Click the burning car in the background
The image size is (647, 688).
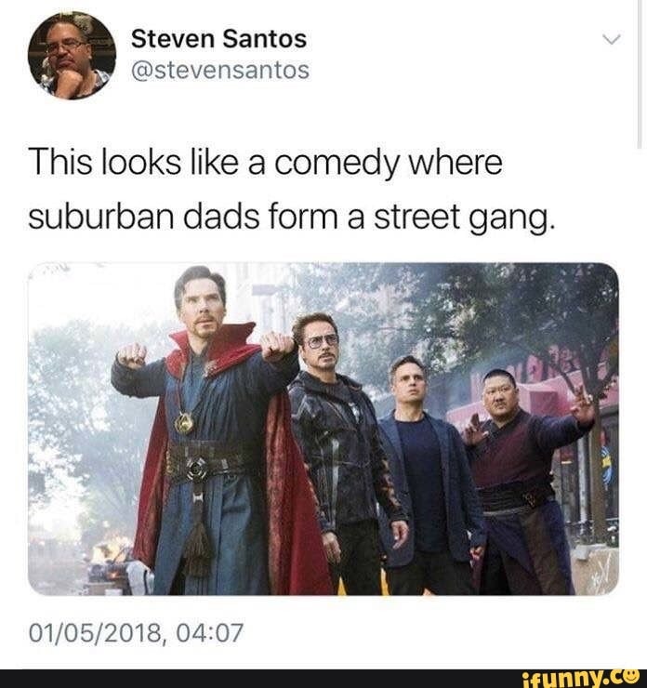click(x=109, y=563)
